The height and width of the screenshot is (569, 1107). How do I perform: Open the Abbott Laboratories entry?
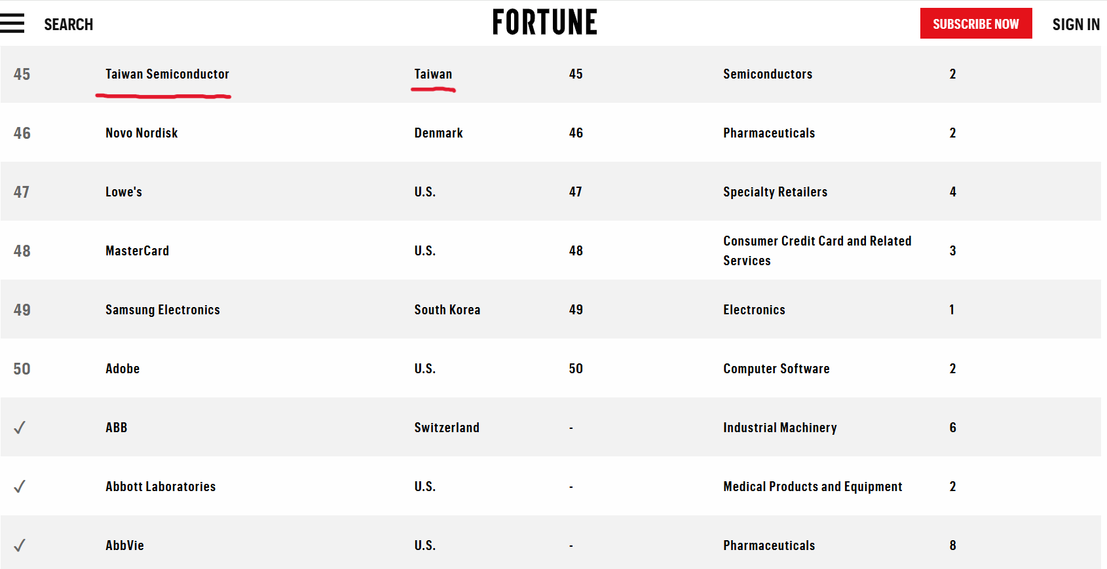point(160,486)
